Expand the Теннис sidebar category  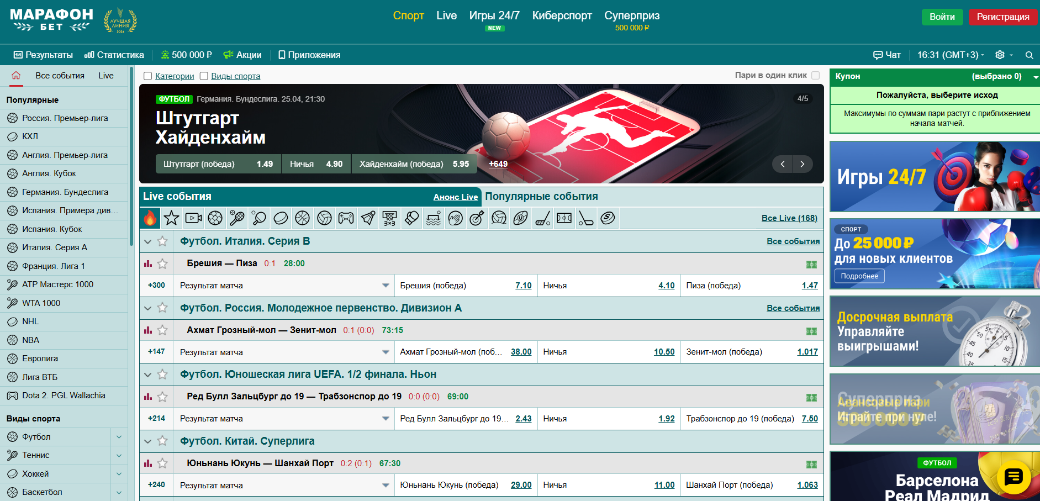point(119,455)
